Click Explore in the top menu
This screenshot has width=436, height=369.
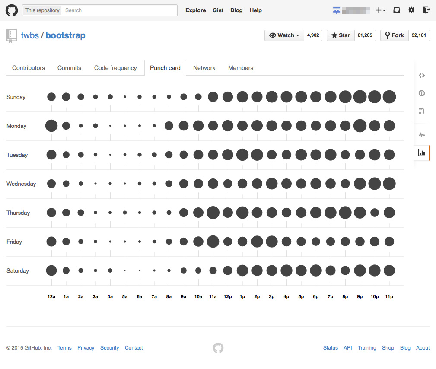click(x=195, y=10)
